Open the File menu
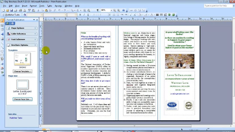Image resolution: width=235 pixels, height=132 pixels. (x=5, y=6)
